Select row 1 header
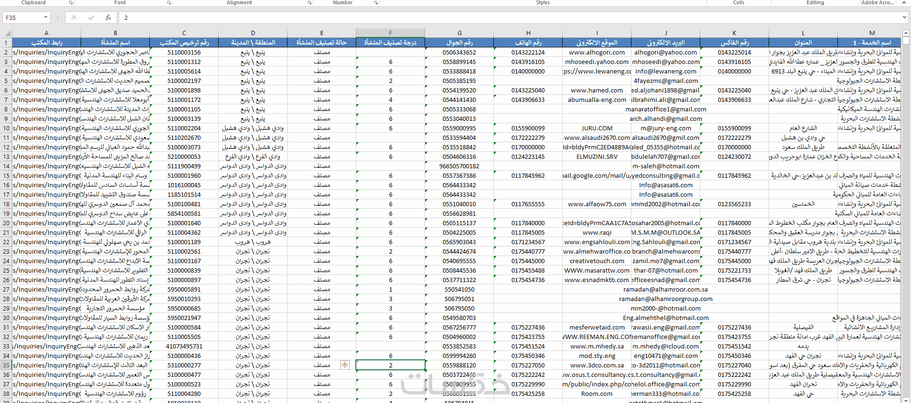 point(6,43)
